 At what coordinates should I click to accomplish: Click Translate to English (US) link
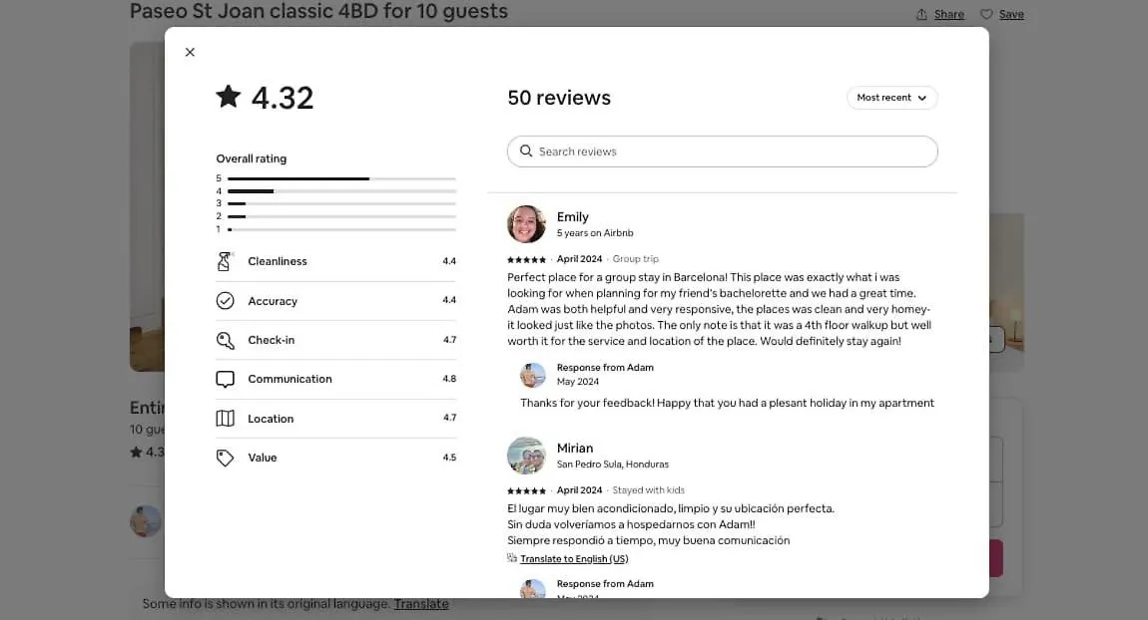pos(574,558)
